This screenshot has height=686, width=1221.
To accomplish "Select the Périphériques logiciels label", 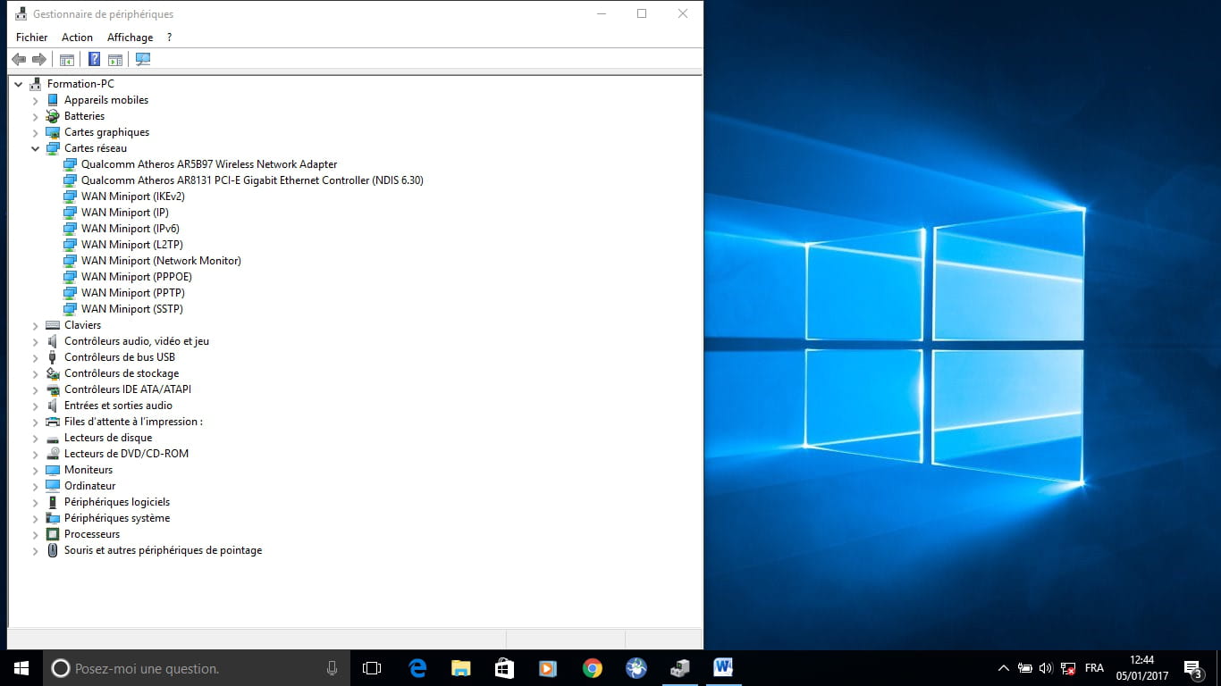I will coord(117,502).
